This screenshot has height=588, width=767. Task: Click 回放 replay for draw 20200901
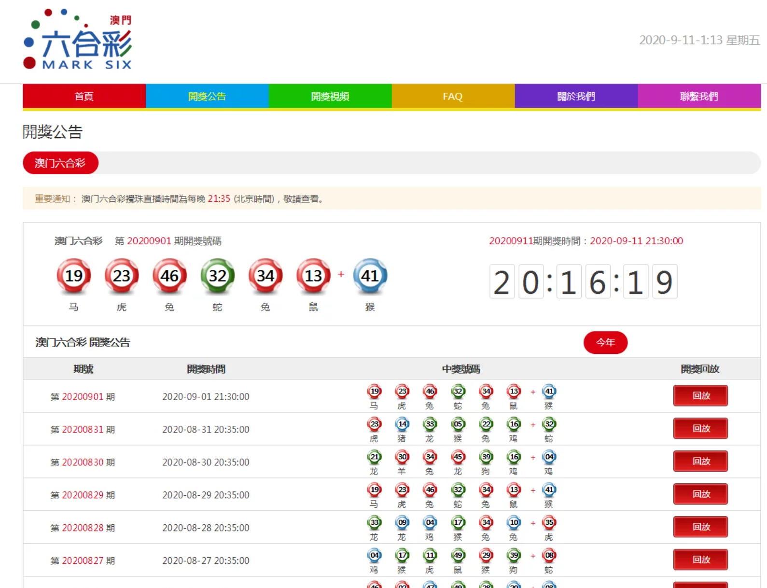click(x=700, y=396)
